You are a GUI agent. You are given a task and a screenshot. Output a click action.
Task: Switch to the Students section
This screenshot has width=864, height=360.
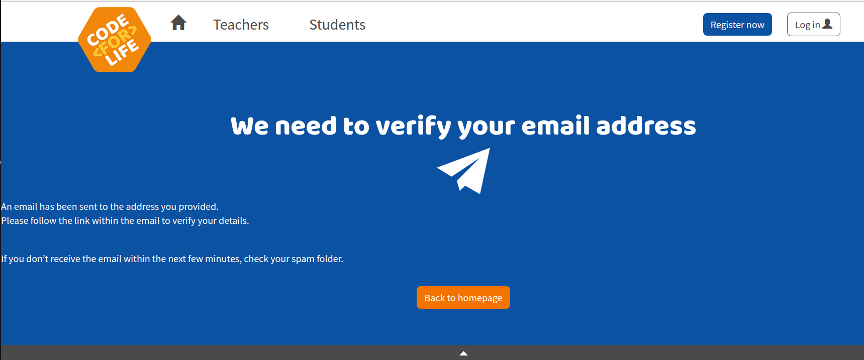337,25
